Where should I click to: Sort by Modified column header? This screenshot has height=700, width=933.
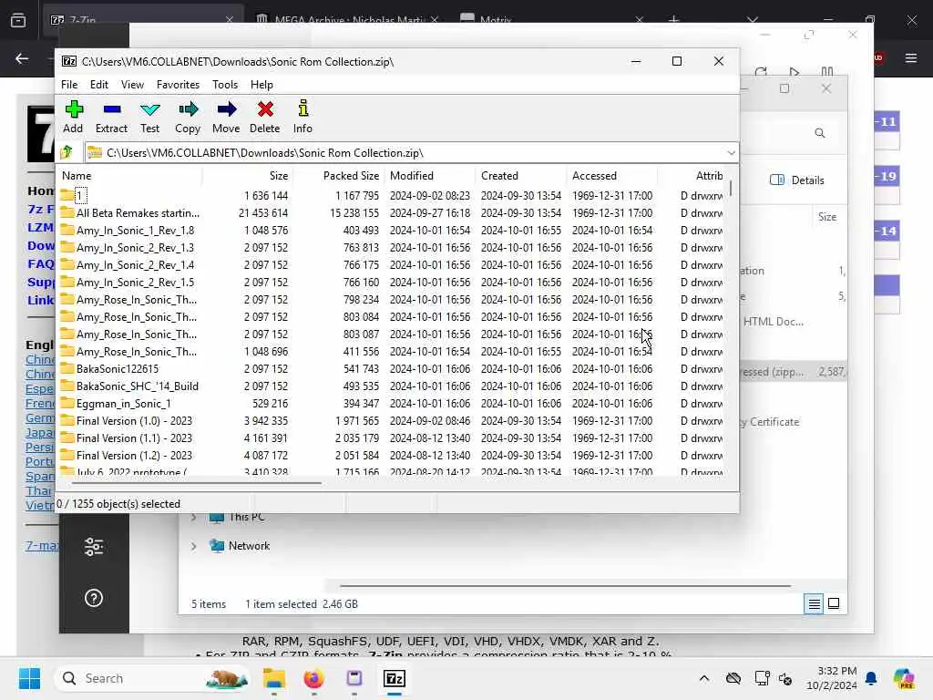429,176
